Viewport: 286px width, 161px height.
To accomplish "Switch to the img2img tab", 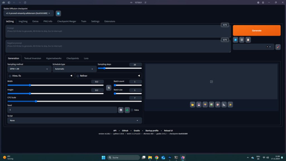I will point(23,21).
